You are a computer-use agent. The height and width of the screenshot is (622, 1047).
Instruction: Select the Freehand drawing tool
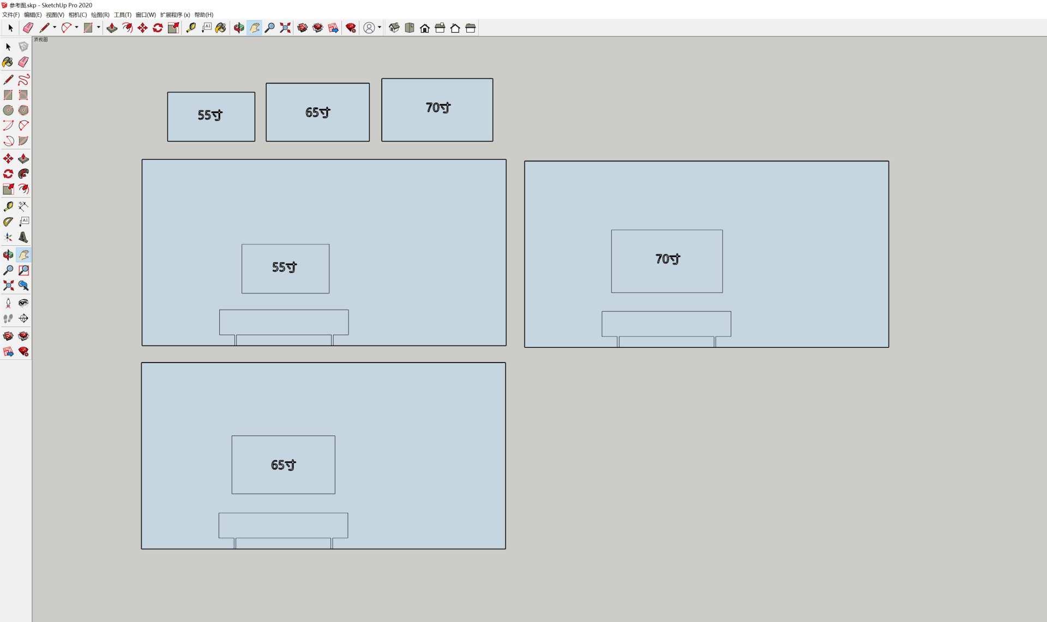click(x=23, y=80)
